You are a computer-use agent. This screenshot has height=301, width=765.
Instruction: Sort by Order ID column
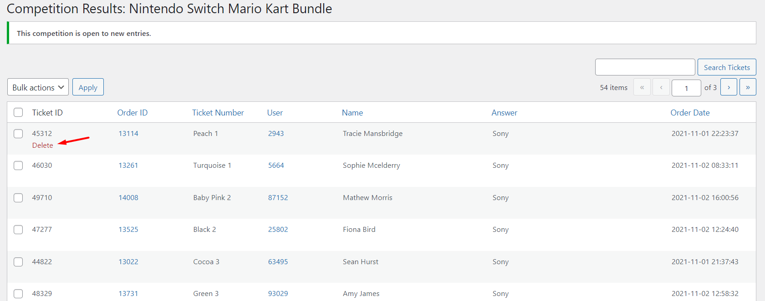(x=133, y=113)
